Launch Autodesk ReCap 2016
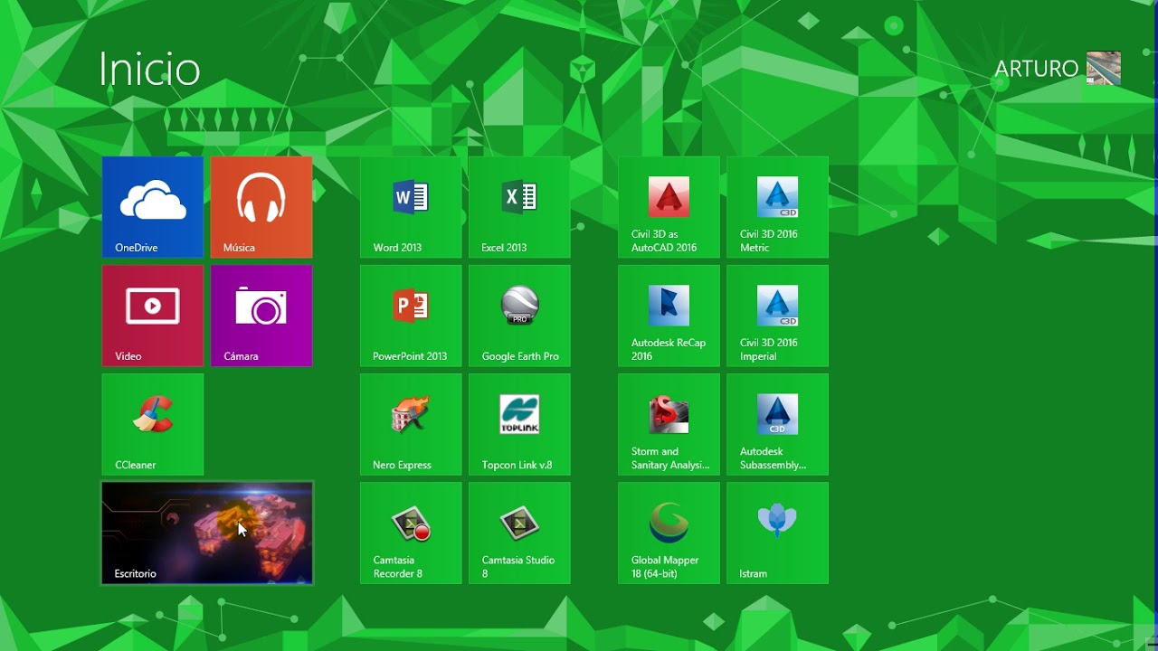 (669, 316)
